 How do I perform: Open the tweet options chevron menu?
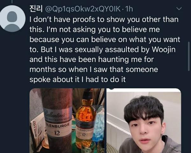pos(179,9)
